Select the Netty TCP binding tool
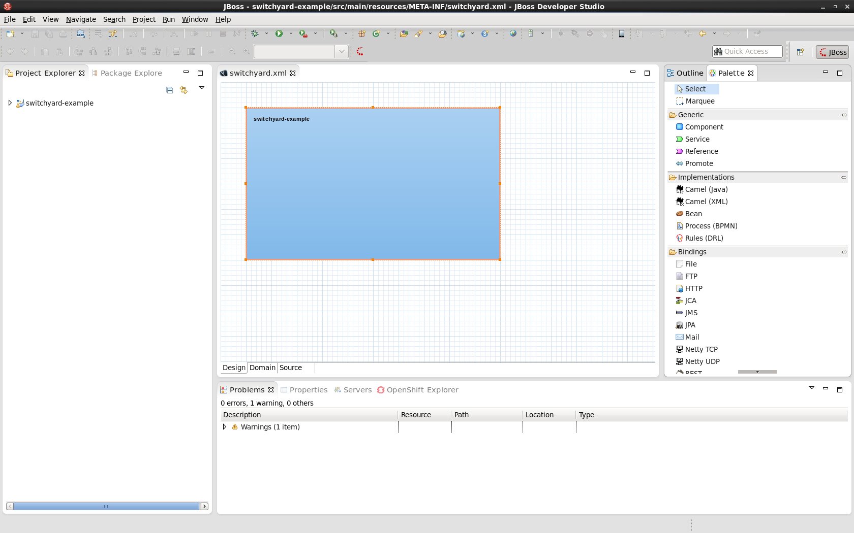This screenshot has width=854, height=533. 696,349
